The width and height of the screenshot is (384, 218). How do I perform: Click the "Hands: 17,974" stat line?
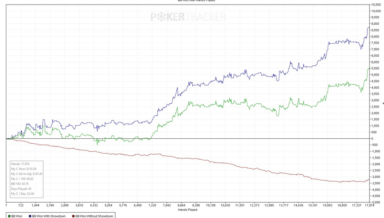[x=20, y=164]
